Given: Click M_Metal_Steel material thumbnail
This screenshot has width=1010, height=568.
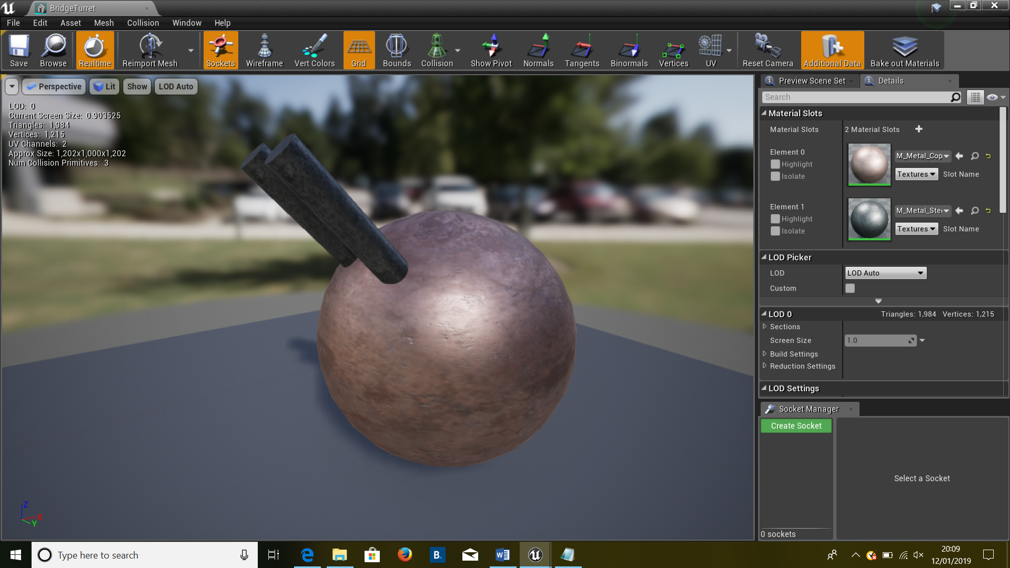Looking at the screenshot, I should (869, 219).
